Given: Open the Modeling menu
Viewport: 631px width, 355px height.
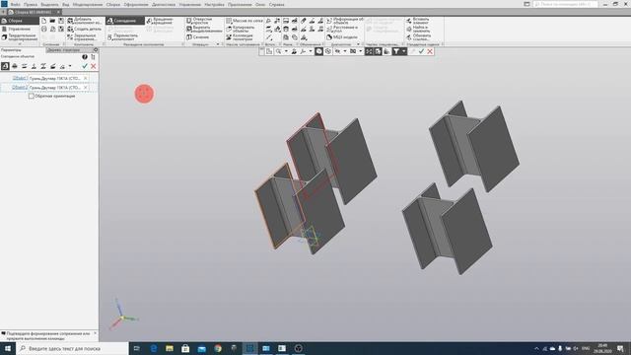Looking at the screenshot, I should click(88, 4).
